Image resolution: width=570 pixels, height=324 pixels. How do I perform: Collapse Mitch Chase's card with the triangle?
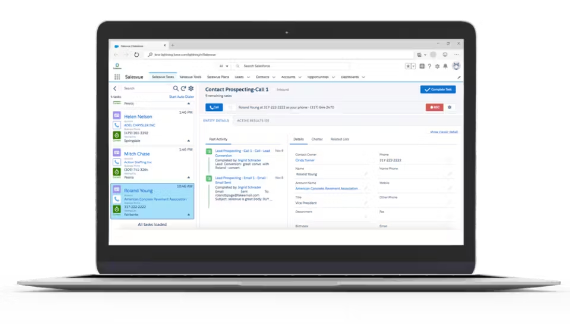(x=189, y=177)
